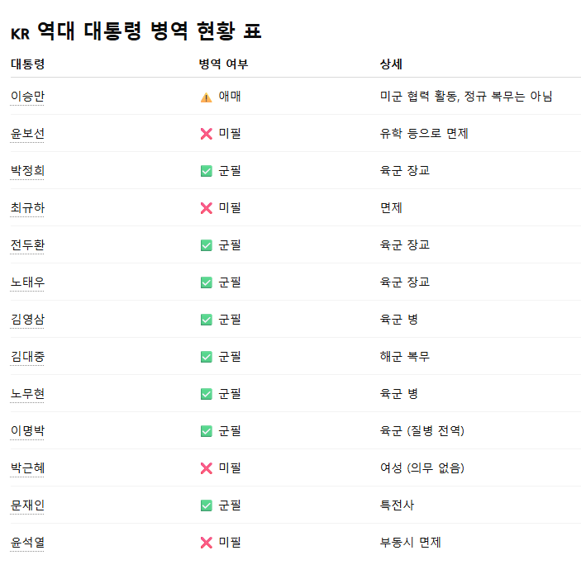Click the green check icon in 박정희 row

pos(207,171)
